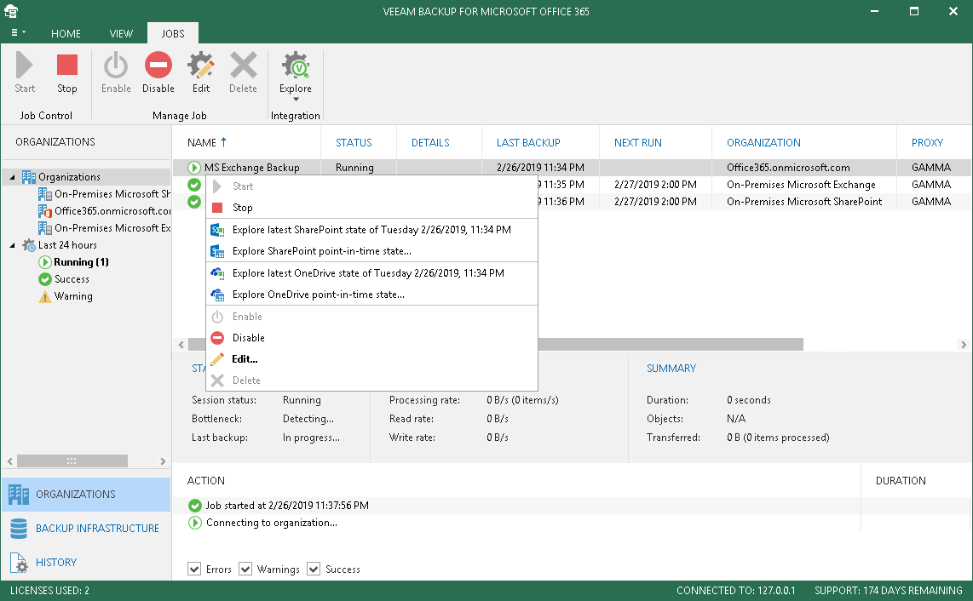
Task: Click the Start job ribbon icon
Action: pyautogui.click(x=25, y=66)
